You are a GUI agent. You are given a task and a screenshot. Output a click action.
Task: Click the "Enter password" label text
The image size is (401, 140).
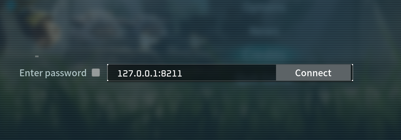coord(53,73)
